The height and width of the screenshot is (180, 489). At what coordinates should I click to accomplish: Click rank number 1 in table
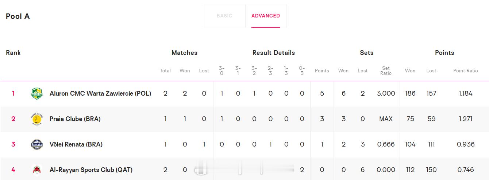pyautogui.click(x=13, y=93)
